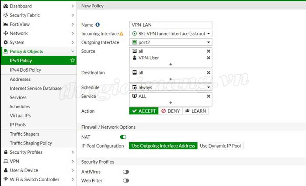The height and width of the screenshot is (186, 306).
Task: Expand the Dashboard menu chevron
Action: coord(73,6)
